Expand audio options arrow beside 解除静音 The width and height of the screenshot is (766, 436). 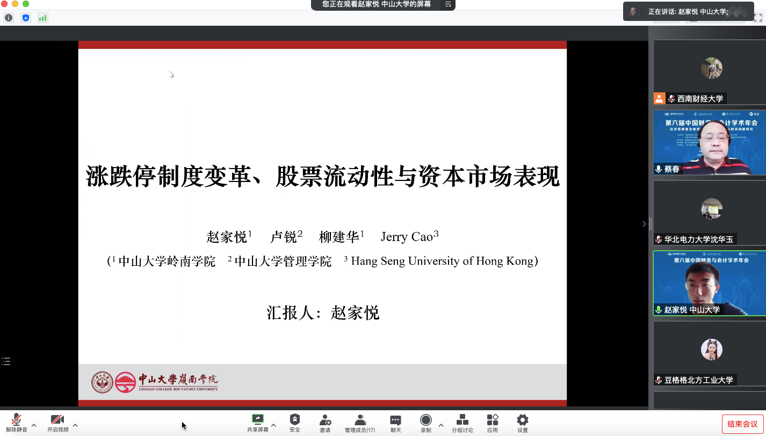coord(34,425)
